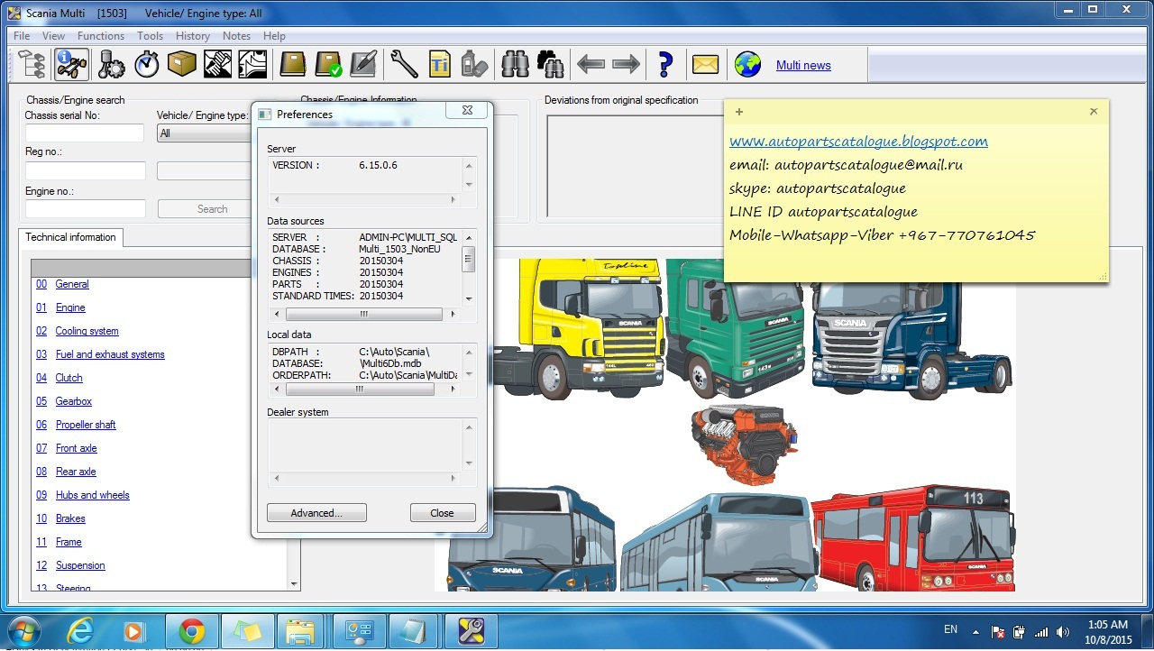
Task: Open the Suspension link
Action: point(80,565)
